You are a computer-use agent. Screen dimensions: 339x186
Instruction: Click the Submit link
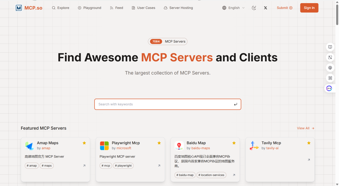coord(284,8)
